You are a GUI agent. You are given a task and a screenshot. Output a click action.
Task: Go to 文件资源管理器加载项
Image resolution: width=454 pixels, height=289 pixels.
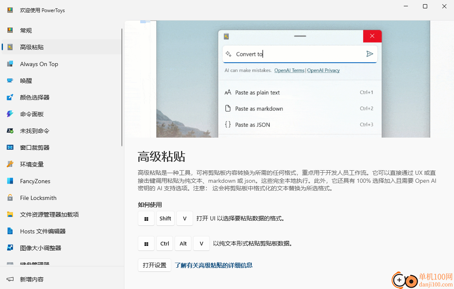tap(62, 215)
